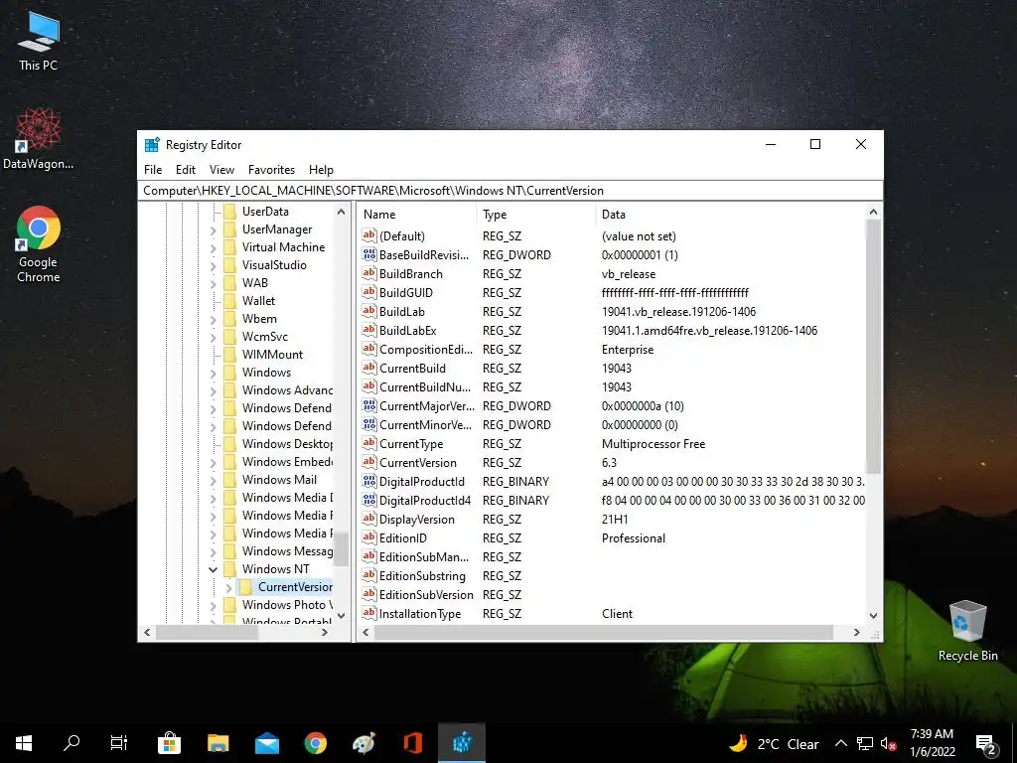Screen dimensions: 1017x763
Task: Click the Windows NT folder icon
Action: point(229,569)
